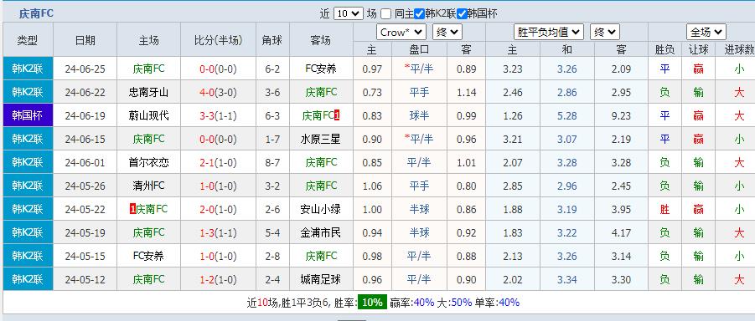Open the 全场 dropdown
755x321 pixels.
click(706, 33)
